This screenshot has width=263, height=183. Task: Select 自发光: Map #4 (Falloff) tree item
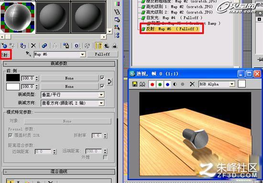tap(172, 18)
